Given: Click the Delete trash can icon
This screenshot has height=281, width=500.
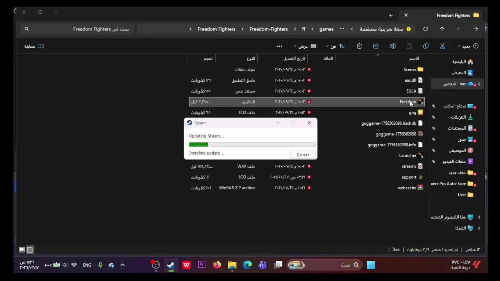Looking at the screenshot, I should [359, 46].
